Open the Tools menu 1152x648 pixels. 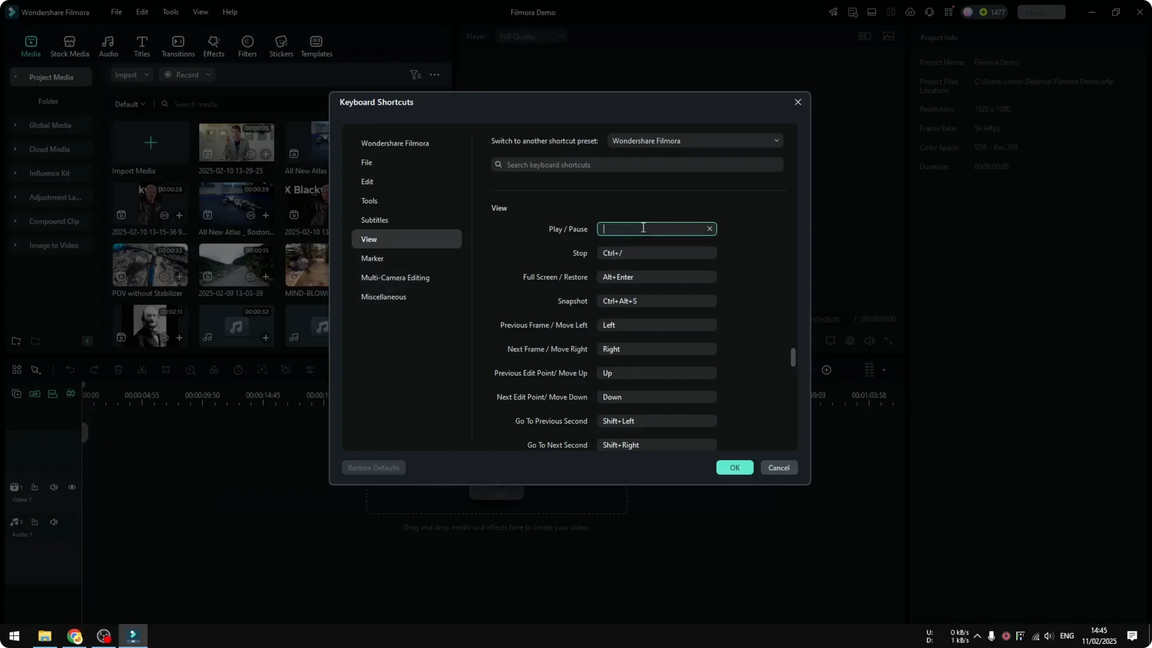point(170,11)
